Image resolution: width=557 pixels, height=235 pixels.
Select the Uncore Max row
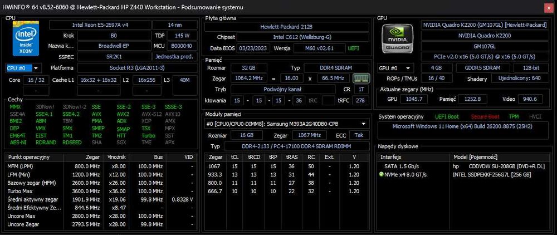click(100, 216)
